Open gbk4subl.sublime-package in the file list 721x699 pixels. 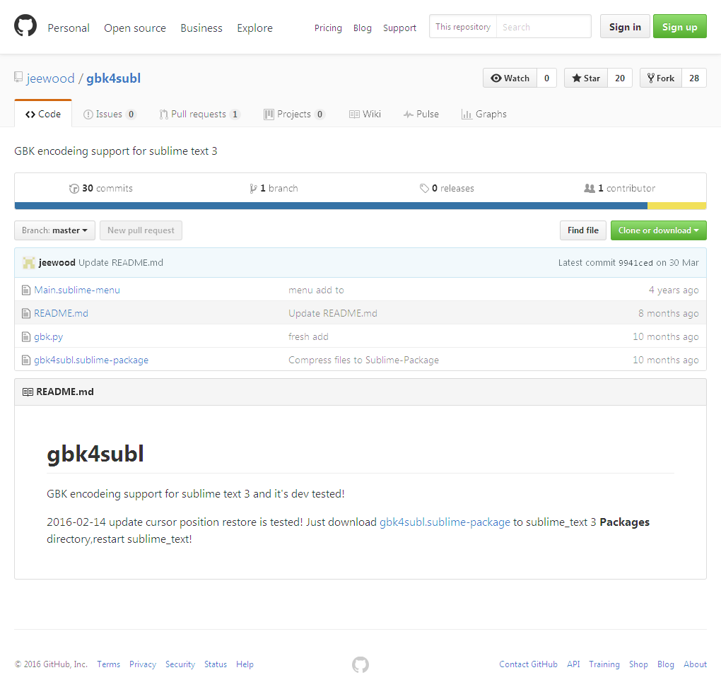click(x=91, y=360)
